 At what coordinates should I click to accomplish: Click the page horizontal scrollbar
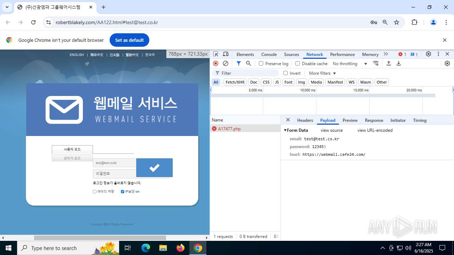pos(100,238)
